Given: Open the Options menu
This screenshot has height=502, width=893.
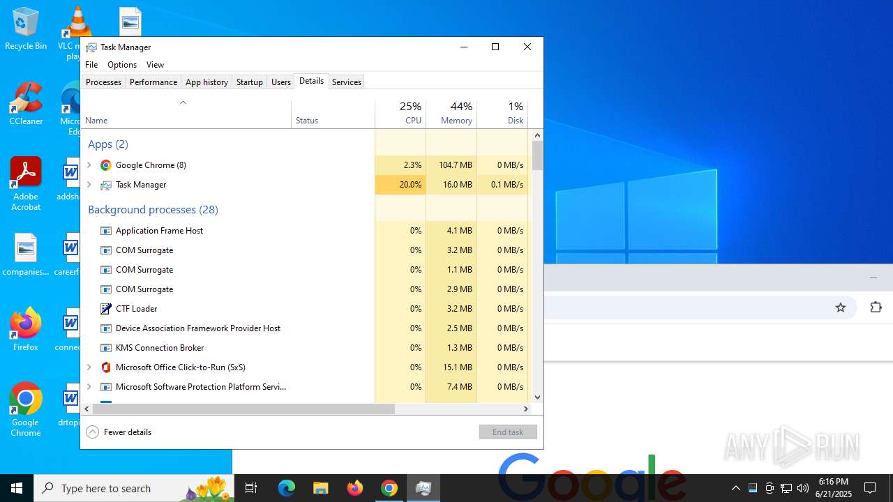Looking at the screenshot, I should [122, 65].
